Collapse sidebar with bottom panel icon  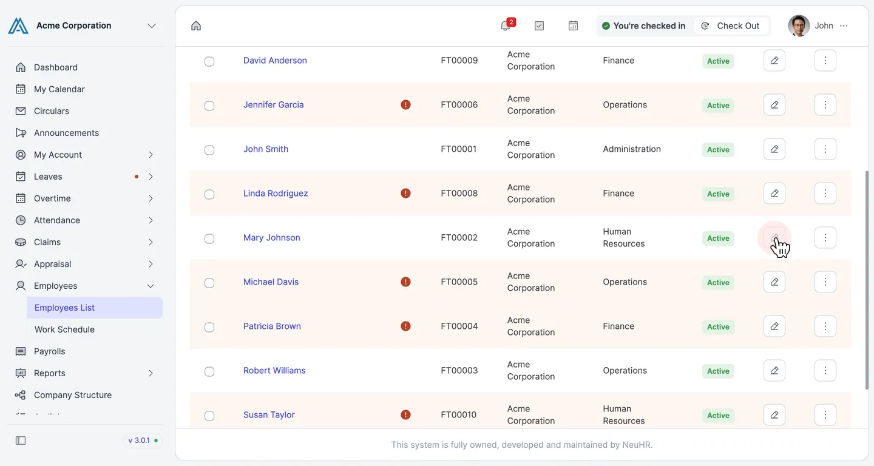(x=21, y=441)
